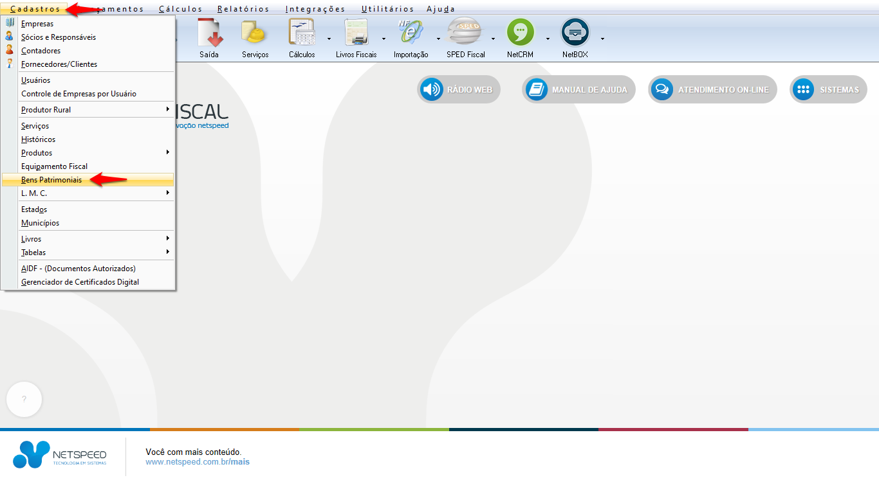Click the round question mark help bubble

[x=24, y=400]
